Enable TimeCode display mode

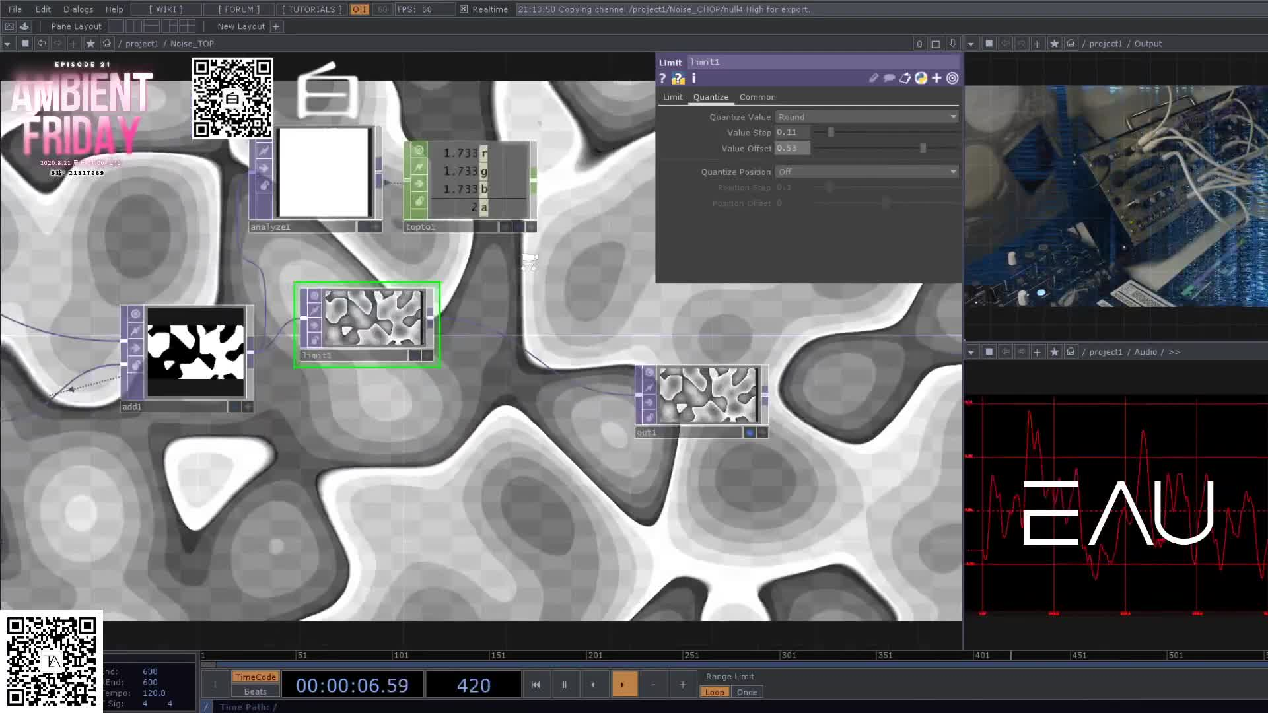pos(256,677)
